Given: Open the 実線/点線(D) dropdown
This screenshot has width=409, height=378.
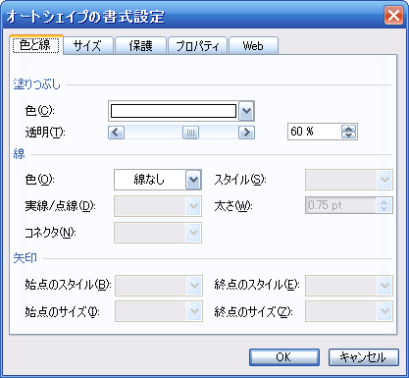Looking at the screenshot, I should pyautogui.click(x=158, y=206).
